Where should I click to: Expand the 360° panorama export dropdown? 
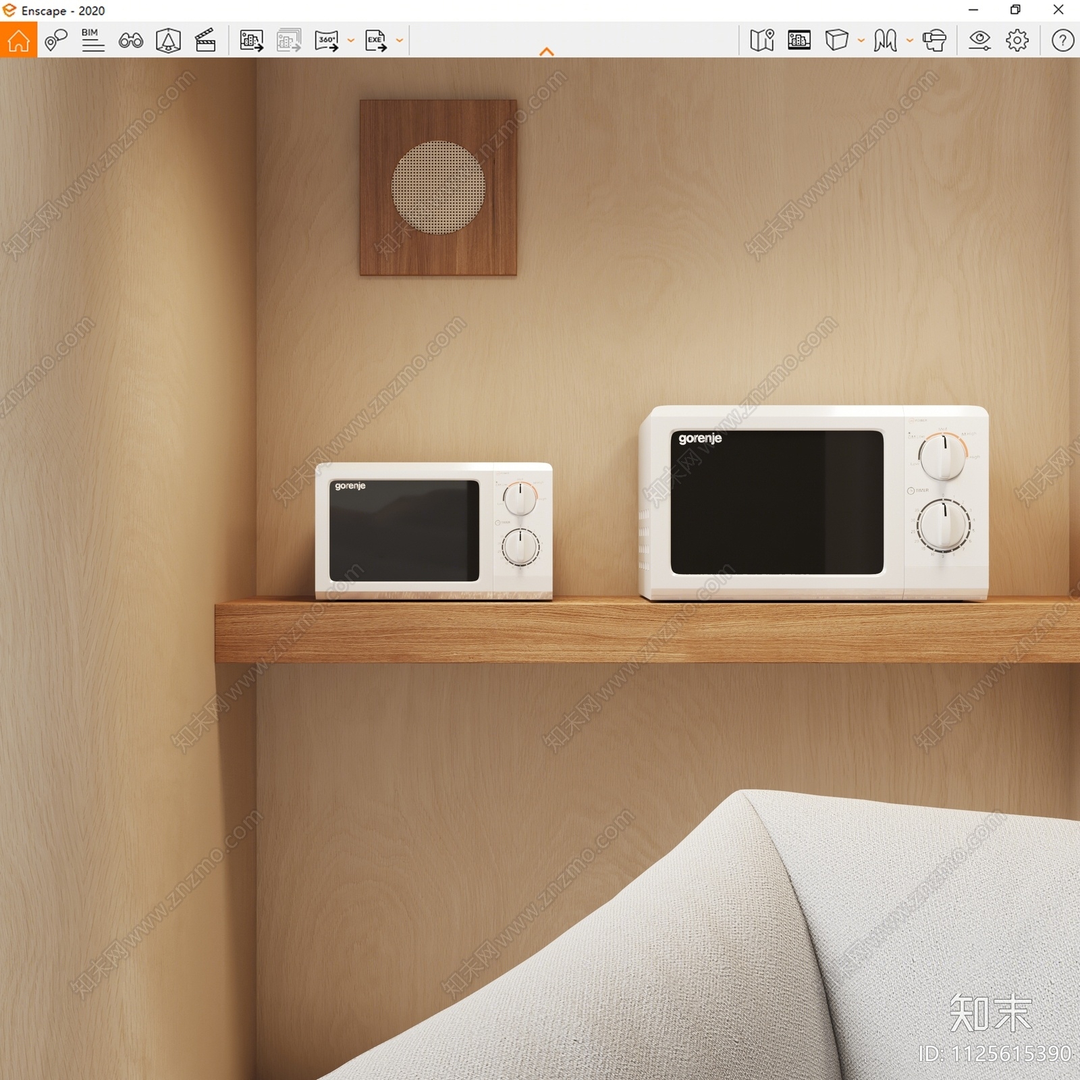[351, 40]
